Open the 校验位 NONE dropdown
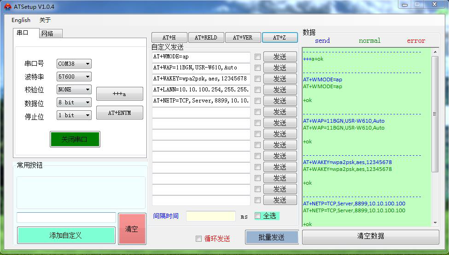The width and height of the screenshot is (449, 255). pyautogui.click(x=74, y=90)
